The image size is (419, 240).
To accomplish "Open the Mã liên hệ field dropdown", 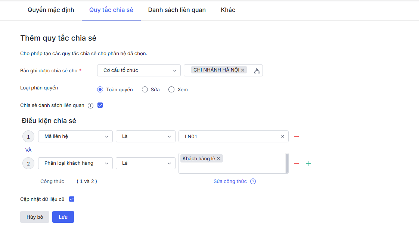I will click(x=75, y=136).
